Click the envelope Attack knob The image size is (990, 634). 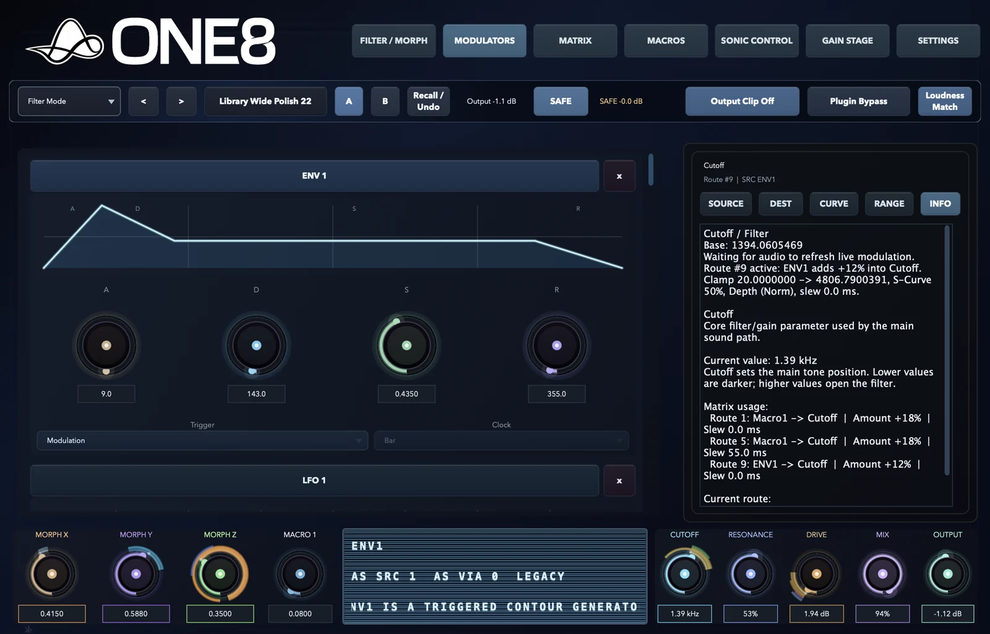click(x=106, y=345)
